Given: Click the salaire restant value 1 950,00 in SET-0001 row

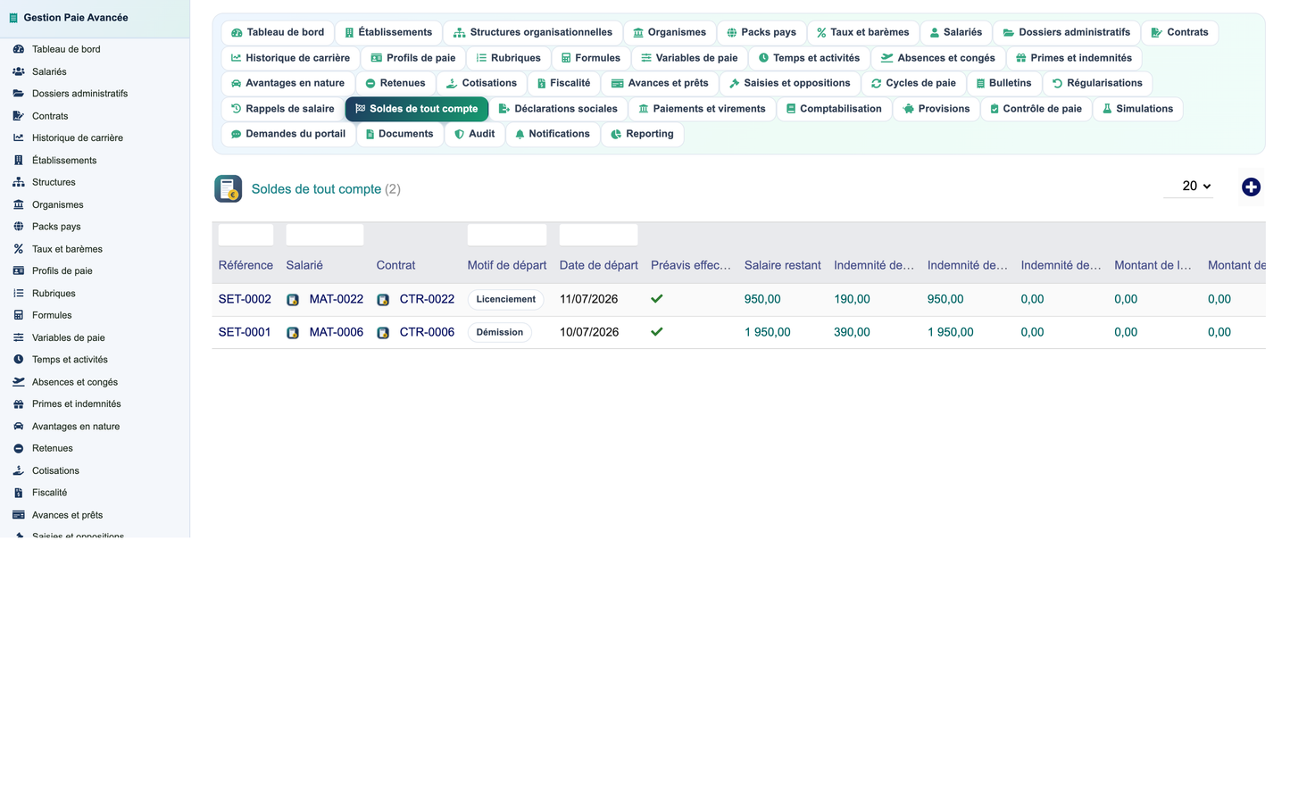Looking at the screenshot, I should pos(768,332).
